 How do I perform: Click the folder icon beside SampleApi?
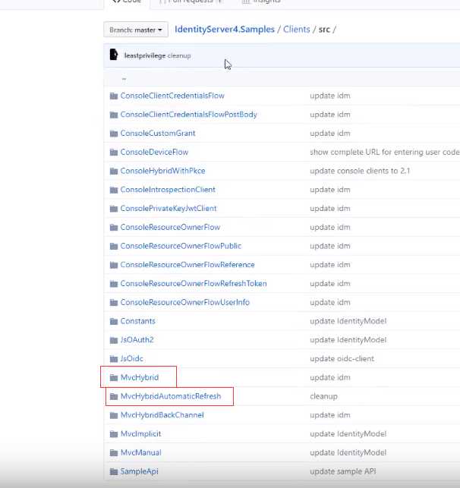coord(114,471)
